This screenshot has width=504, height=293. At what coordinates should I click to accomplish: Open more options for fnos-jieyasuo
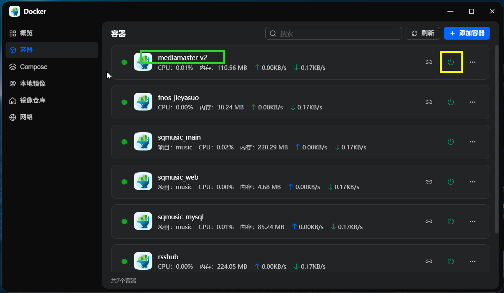pos(473,102)
